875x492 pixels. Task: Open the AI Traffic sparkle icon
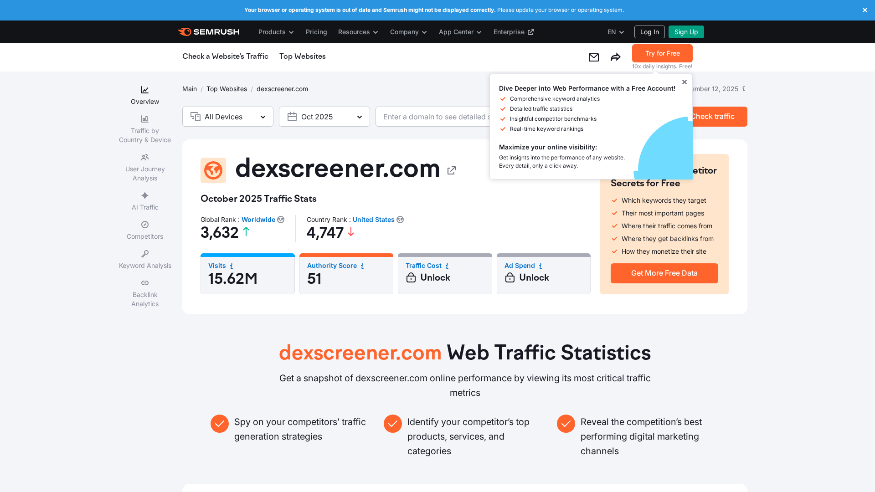click(x=145, y=196)
